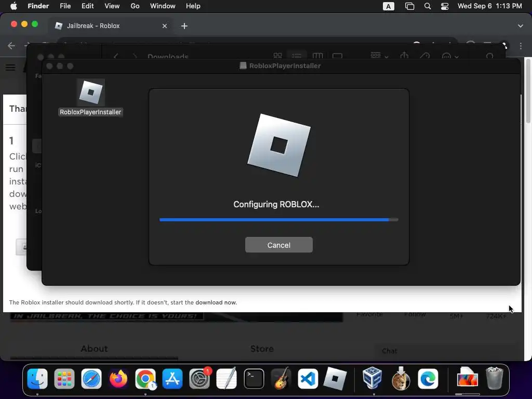The width and height of the screenshot is (532, 399).
Task: Click the large Roblox logo in installer dialog
Action: coord(279,145)
